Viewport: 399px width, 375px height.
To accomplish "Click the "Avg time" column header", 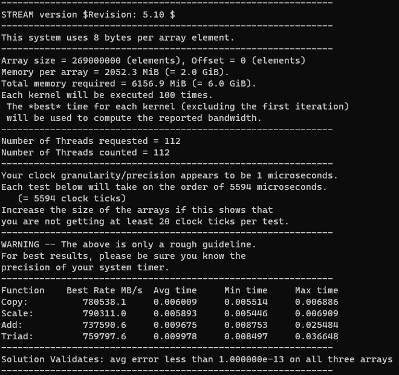I will pos(175,291).
